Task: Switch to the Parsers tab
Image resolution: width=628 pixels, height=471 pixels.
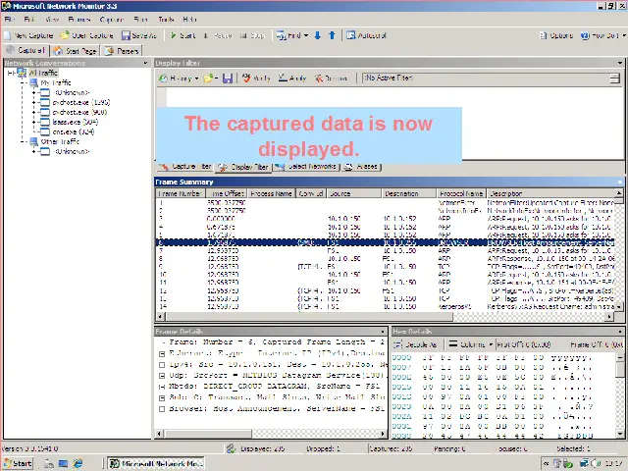Action: [x=122, y=51]
